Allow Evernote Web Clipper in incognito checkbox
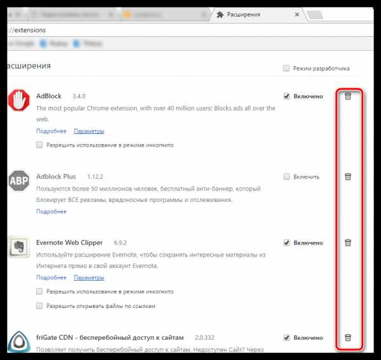The image size is (381, 360). pos(39,291)
